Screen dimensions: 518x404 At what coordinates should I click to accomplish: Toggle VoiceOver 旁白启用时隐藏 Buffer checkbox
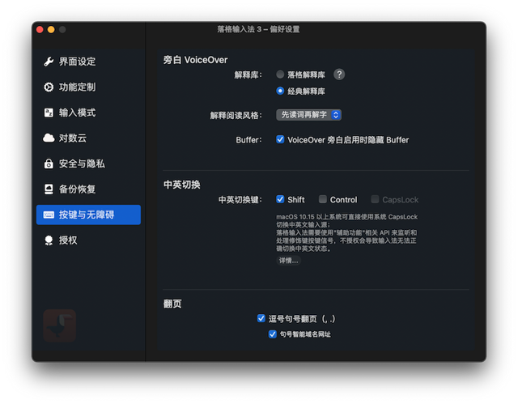point(280,139)
